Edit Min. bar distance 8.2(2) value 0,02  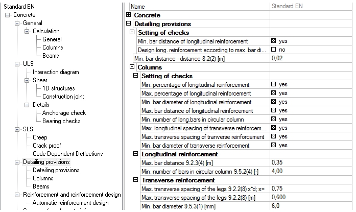point(311,58)
